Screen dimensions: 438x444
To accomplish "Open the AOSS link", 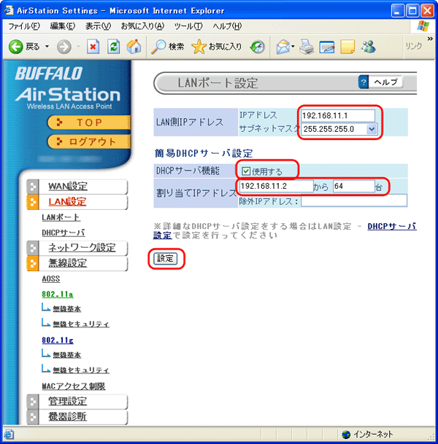I will tap(51, 279).
